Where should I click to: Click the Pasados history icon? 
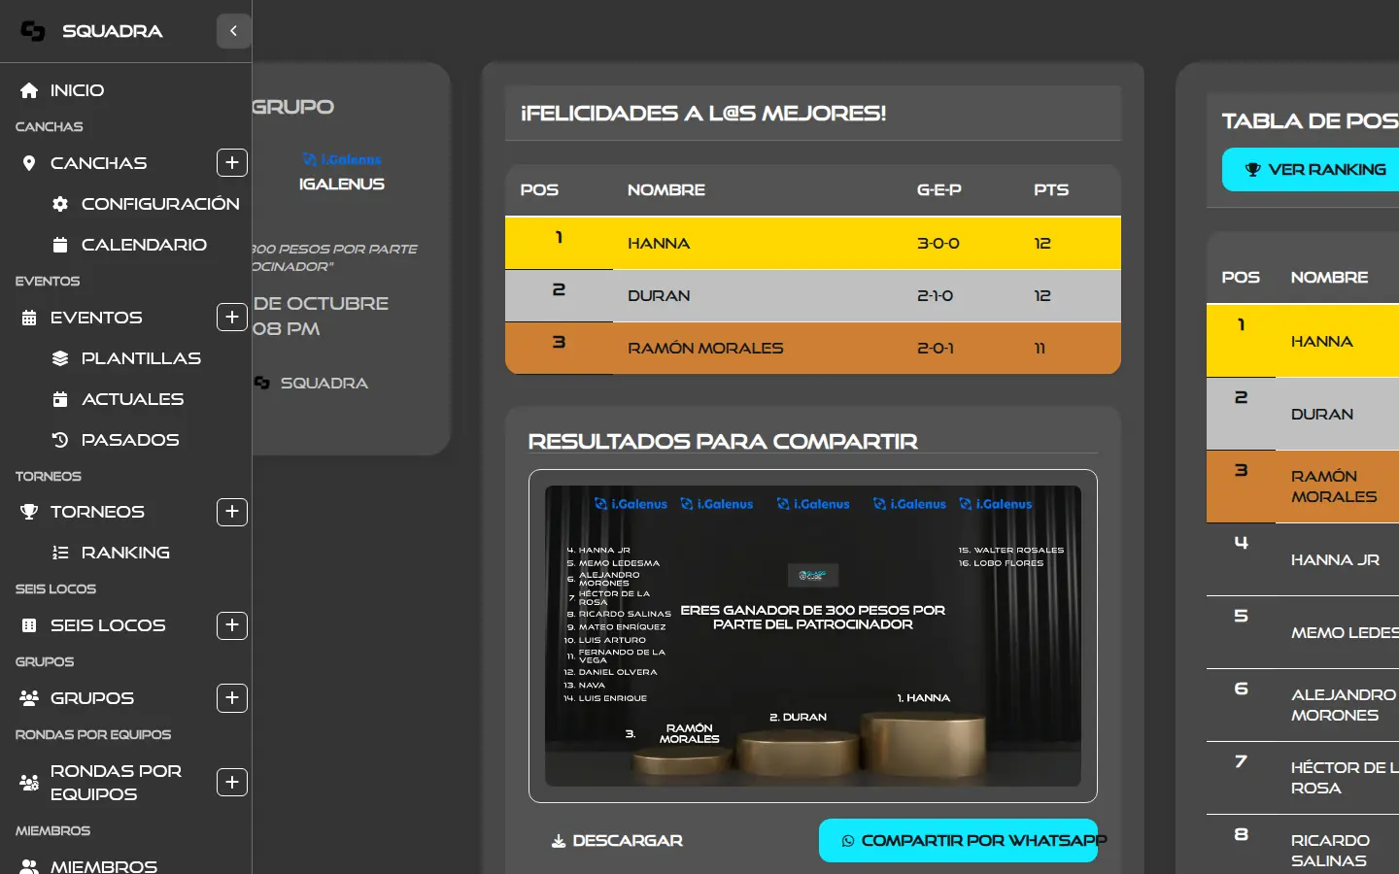click(x=60, y=440)
